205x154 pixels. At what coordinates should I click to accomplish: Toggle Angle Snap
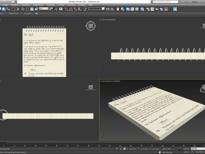(x=71, y=9)
